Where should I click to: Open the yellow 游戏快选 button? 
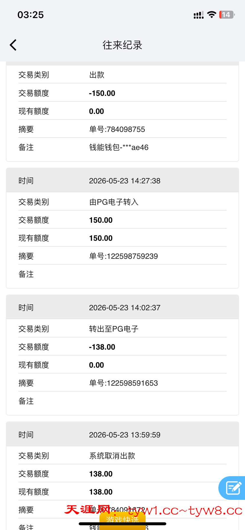[122, 521]
